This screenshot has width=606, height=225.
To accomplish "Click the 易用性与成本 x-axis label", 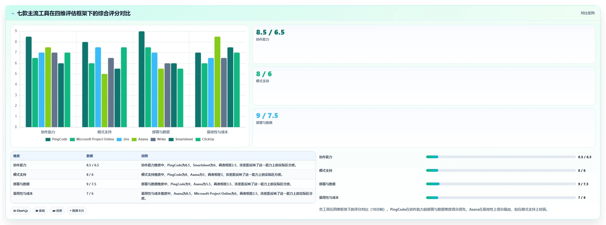I will click(218, 132).
